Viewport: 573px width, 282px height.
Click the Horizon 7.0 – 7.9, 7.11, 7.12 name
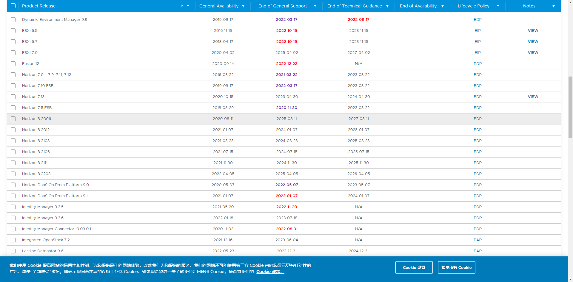pyautogui.click(x=47, y=75)
